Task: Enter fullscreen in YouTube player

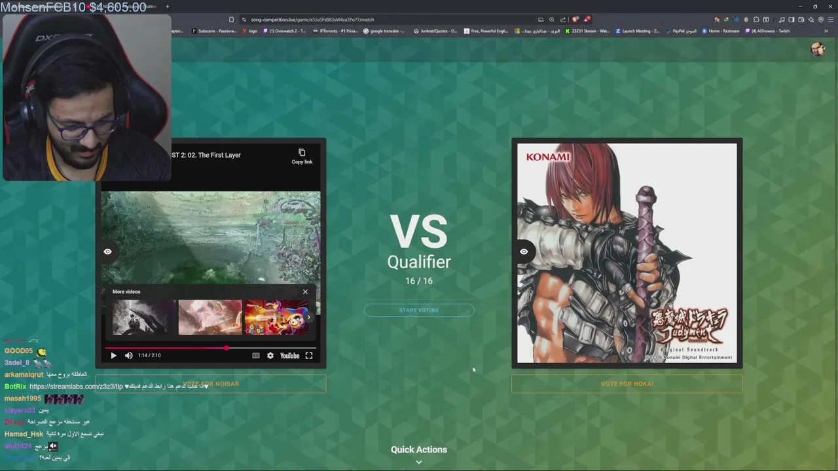Action: click(309, 355)
